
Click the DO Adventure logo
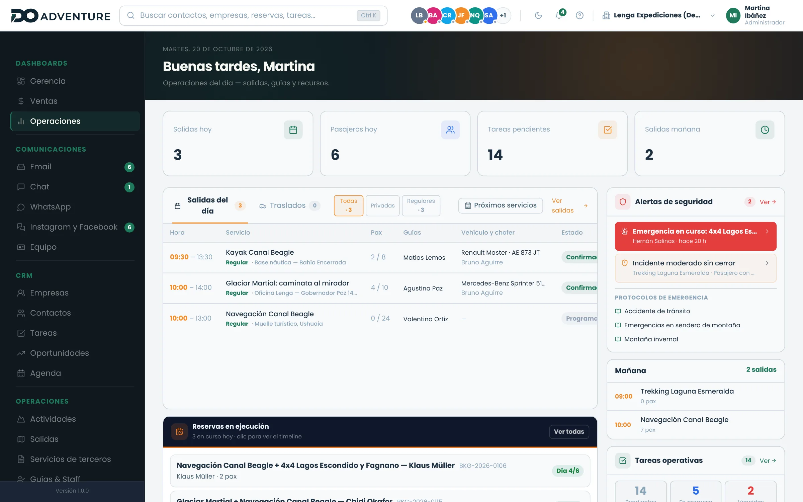[x=61, y=16]
